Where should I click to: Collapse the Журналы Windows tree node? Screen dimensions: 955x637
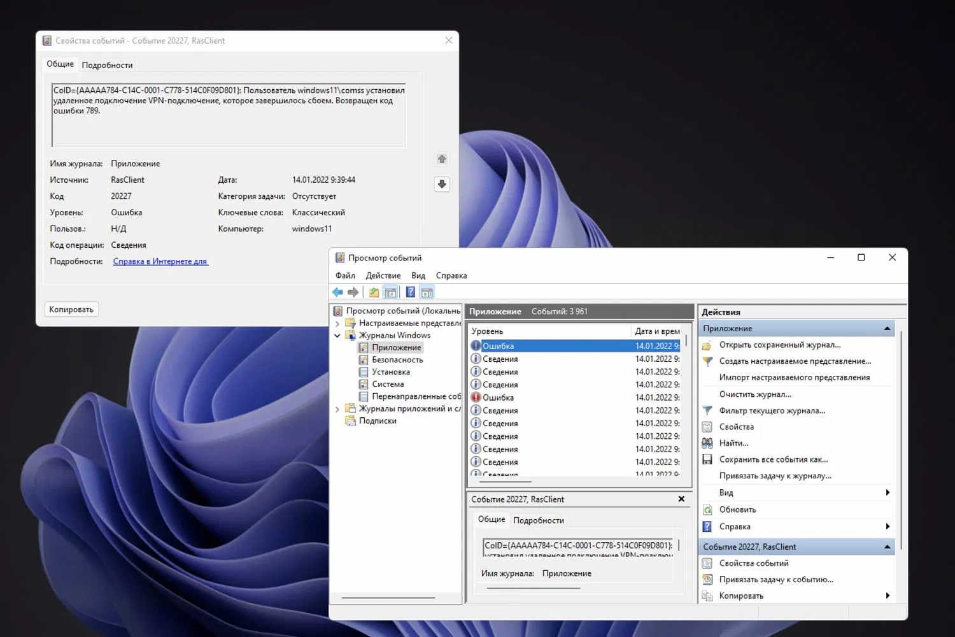coord(337,336)
